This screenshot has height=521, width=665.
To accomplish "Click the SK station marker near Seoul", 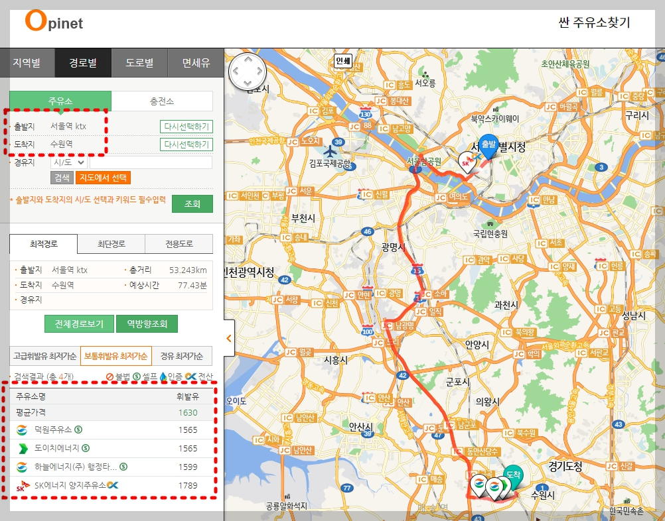I will [x=467, y=162].
